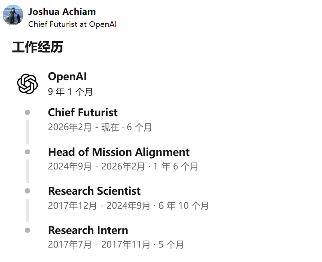Click the 2017年7月 - 2017年11月 date range

click(99, 244)
